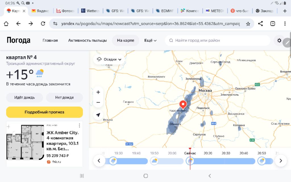The width and height of the screenshot is (291, 182).
Task: Open ad options three-dot menu
Action: tap(79, 126)
